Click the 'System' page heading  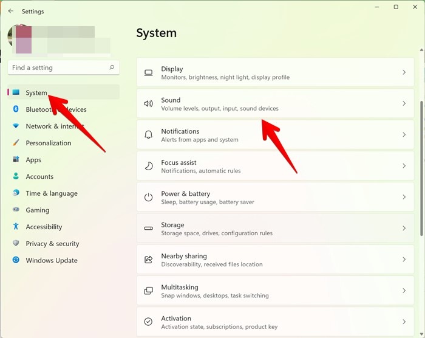(x=156, y=33)
